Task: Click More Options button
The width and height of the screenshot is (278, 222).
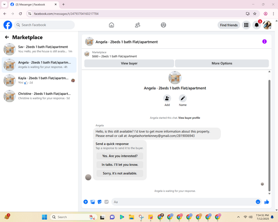Action: click(x=222, y=63)
